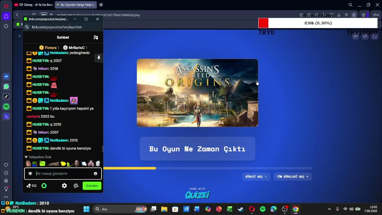Click the 'Fixtera' top gifter name
The height and width of the screenshot is (215, 382).
(x=51, y=48)
